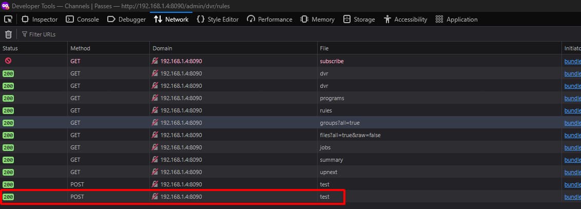Switch to the Accessibility tab
This screenshot has width=581, height=209.
[x=405, y=20]
